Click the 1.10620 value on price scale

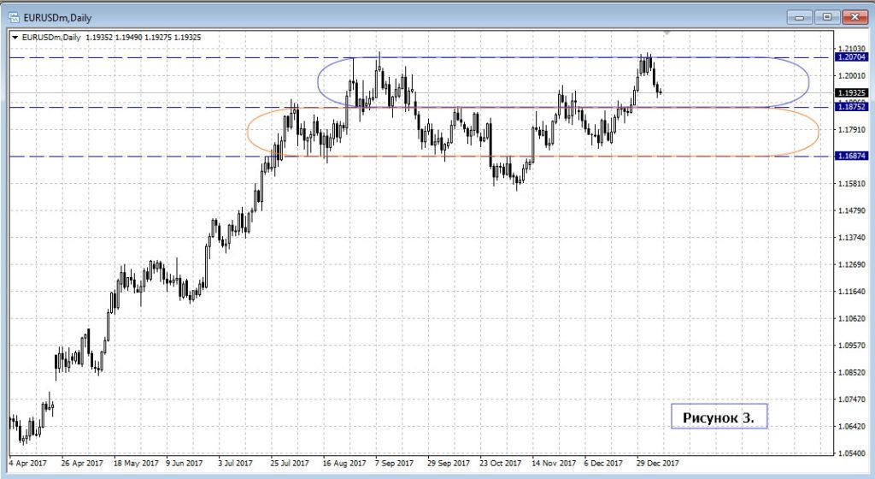click(x=853, y=318)
